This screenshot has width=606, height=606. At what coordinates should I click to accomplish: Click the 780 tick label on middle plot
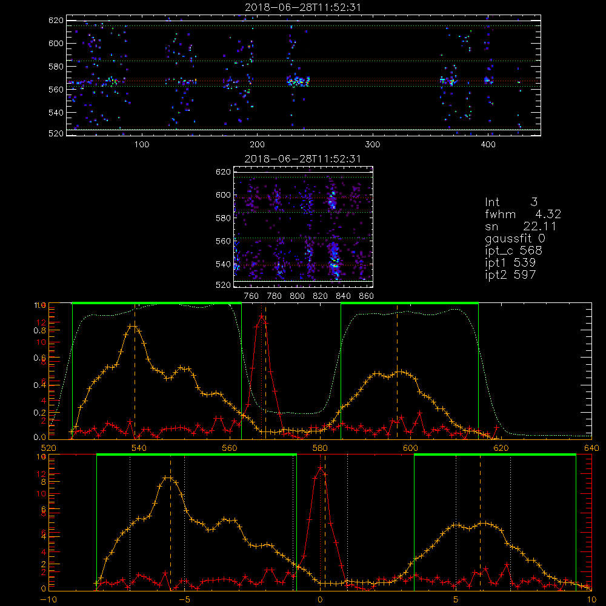click(x=275, y=296)
